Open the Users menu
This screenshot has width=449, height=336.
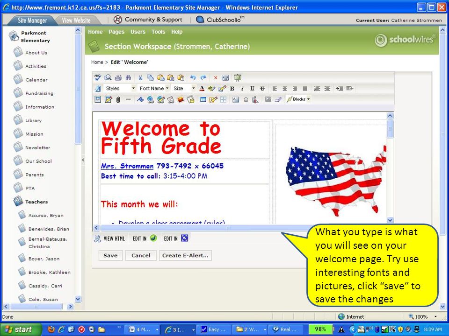[x=138, y=32]
